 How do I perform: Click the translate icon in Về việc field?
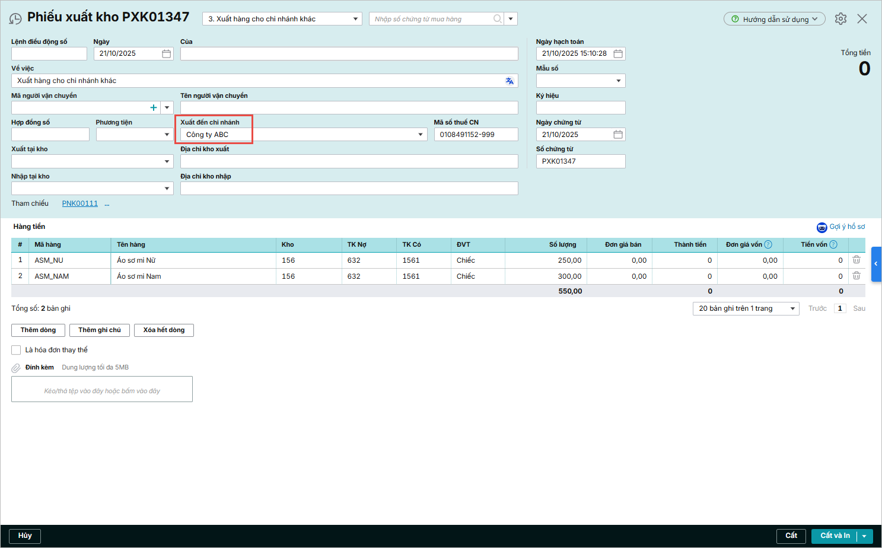click(510, 81)
